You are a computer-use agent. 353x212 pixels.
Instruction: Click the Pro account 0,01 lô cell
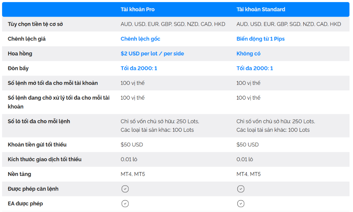[129, 159]
